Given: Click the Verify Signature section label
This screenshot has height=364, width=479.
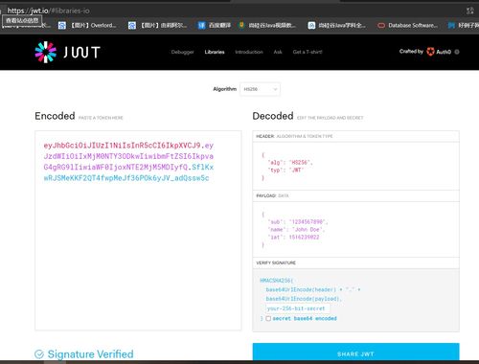Looking at the screenshot, I should click(276, 262).
